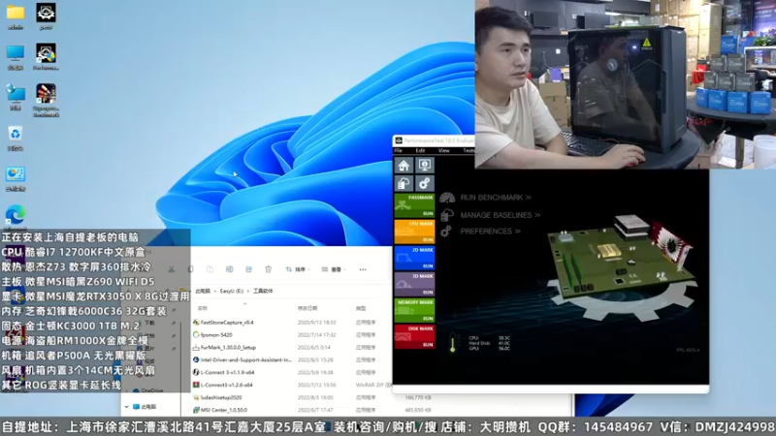776x436 pixels.
Task: Click the gears icon beside Preferences
Action: [446, 232]
